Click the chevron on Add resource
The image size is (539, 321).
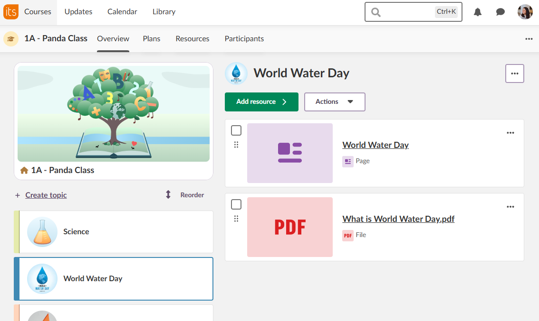[x=284, y=102]
